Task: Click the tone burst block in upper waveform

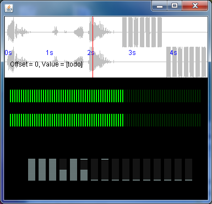Action: click(x=142, y=32)
